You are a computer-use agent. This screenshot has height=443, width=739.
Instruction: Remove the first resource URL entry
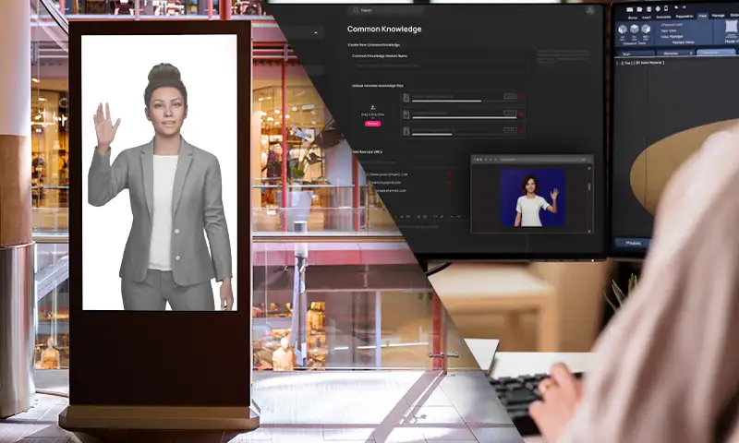point(449,174)
